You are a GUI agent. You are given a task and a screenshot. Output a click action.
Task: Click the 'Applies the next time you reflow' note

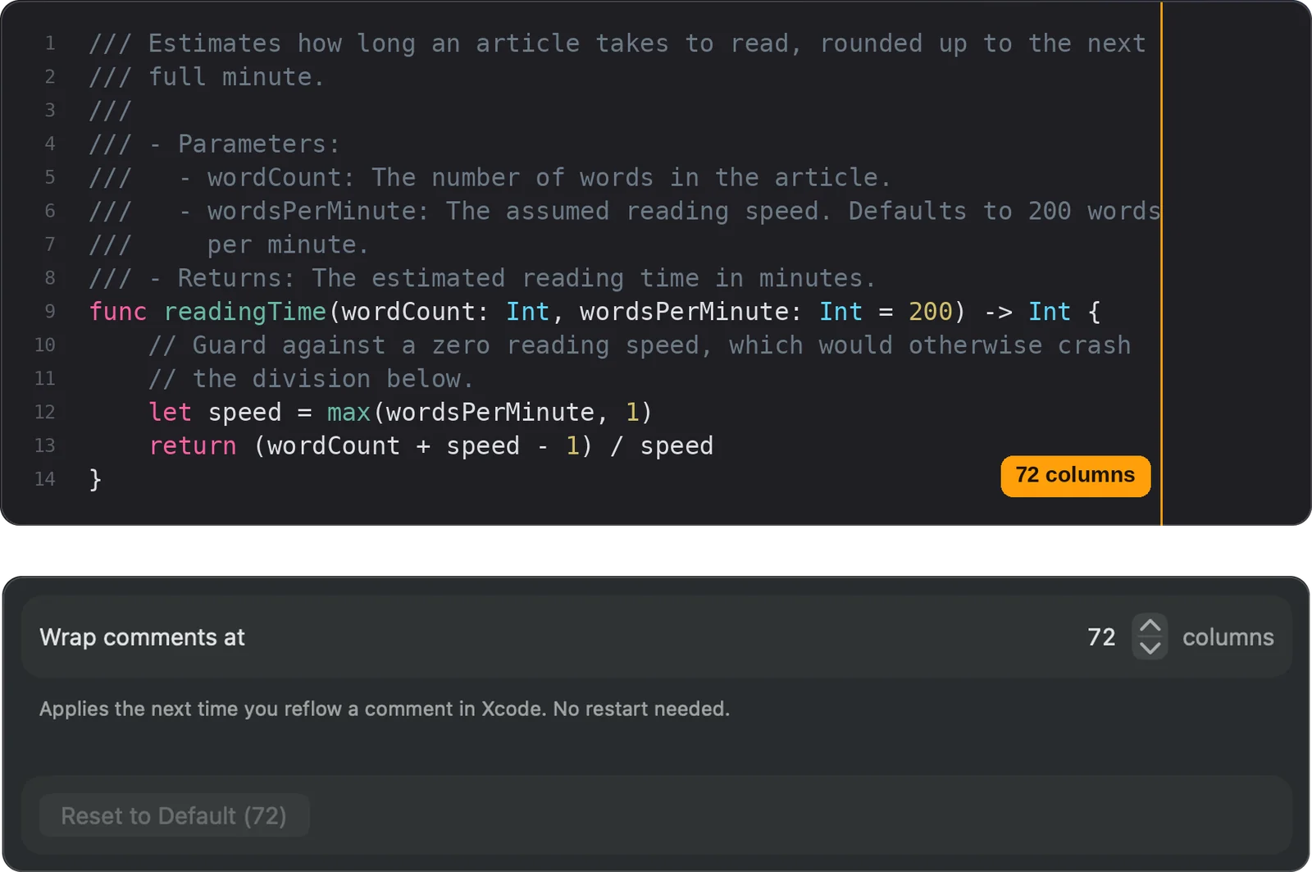click(x=385, y=709)
